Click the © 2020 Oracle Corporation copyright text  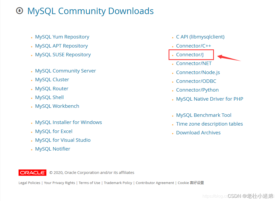(92, 173)
